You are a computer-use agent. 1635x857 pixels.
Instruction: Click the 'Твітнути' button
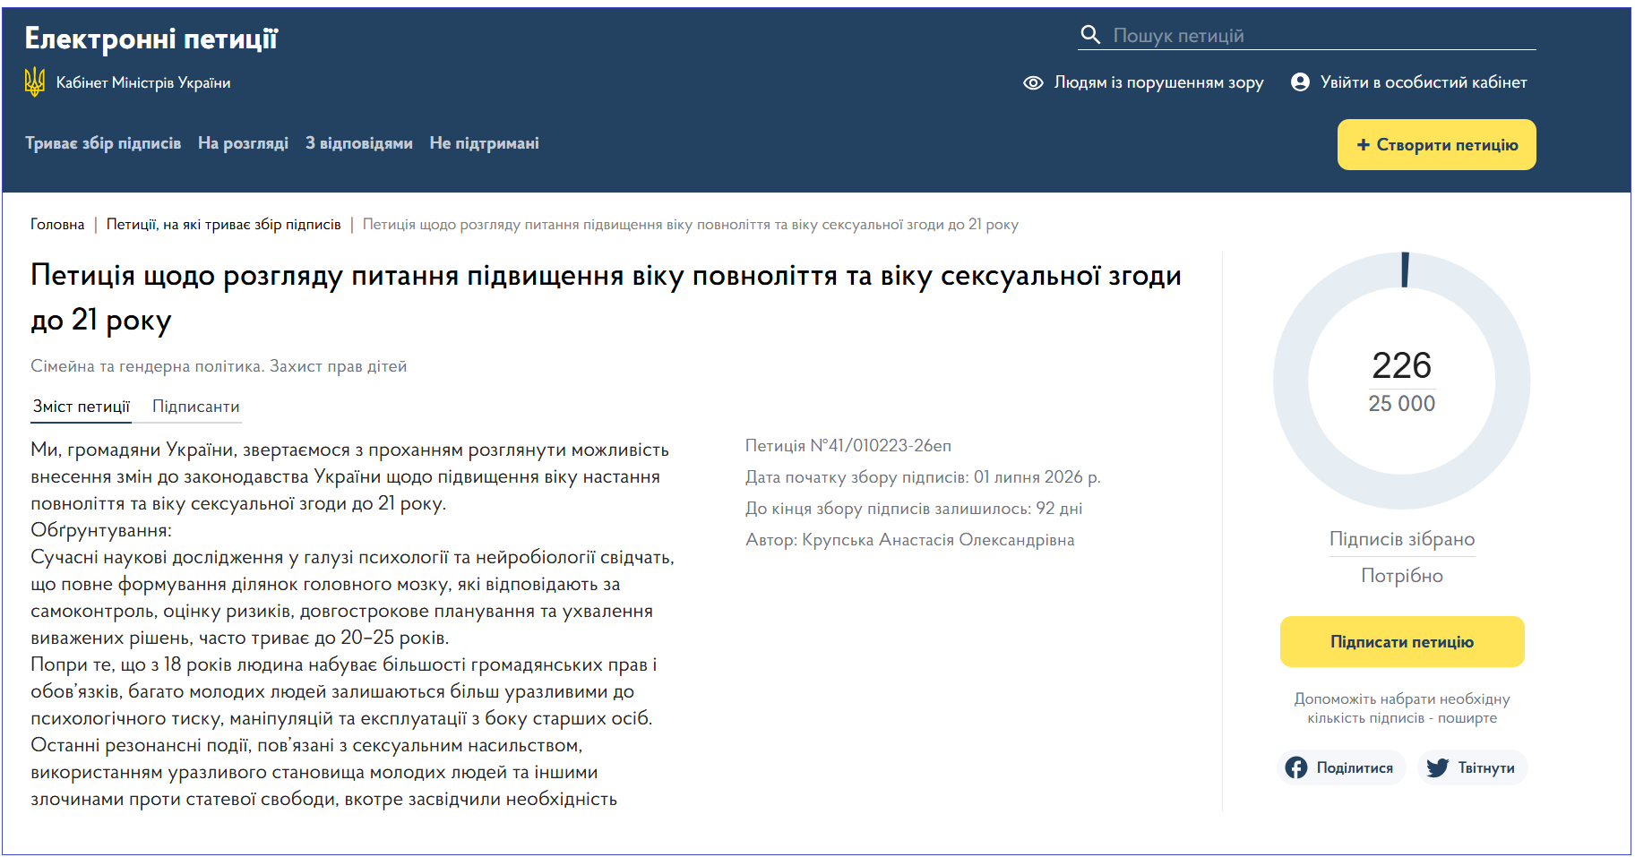(x=1472, y=767)
